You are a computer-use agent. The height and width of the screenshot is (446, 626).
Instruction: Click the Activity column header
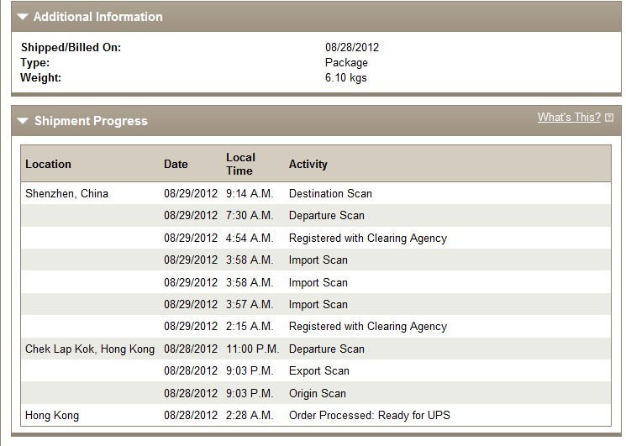coord(308,164)
